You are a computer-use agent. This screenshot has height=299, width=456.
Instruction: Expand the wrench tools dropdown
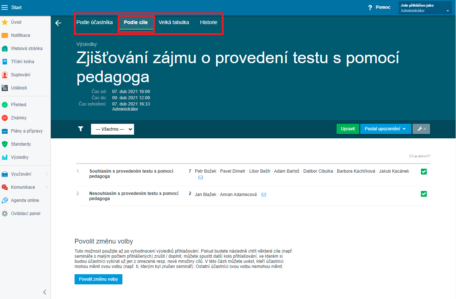coord(421,129)
